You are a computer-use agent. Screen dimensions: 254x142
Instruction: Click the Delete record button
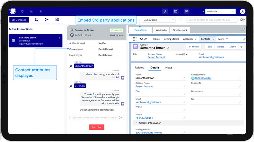click(221, 47)
